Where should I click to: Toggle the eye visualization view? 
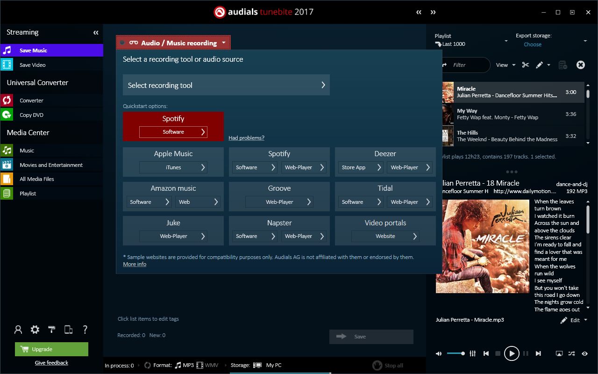pyautogui.click(x=584, y=354)
